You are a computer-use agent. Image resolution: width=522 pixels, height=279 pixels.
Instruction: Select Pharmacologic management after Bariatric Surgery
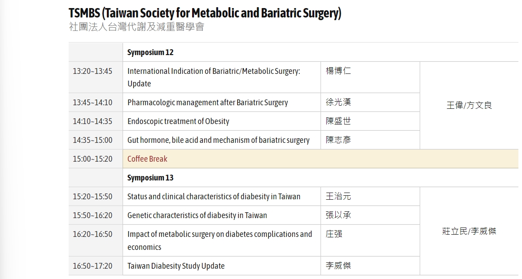coord(208,102)
